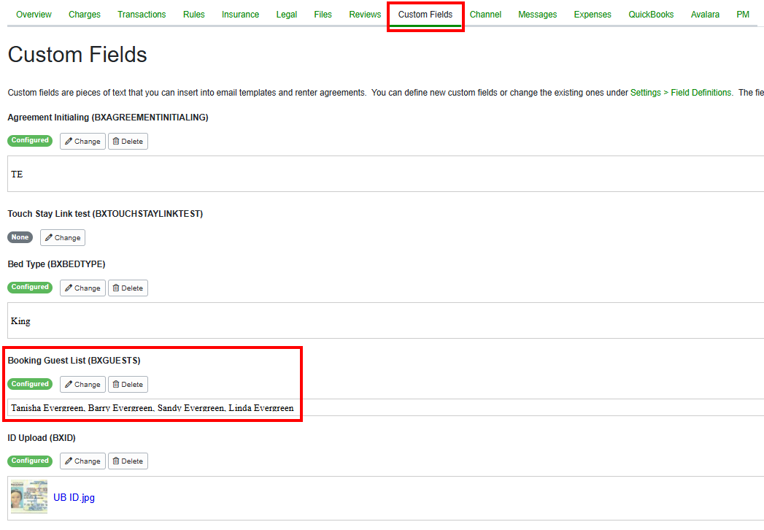Click the None badge under Touch Stay Link test
This screenshot has width=764, height=530.
coord(20,237)
